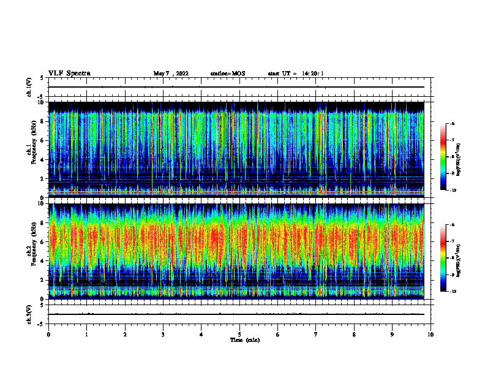The image size is (485, 375).
Task: Click inside the ch.1 spectrogram panel
Action: (236, 150)
